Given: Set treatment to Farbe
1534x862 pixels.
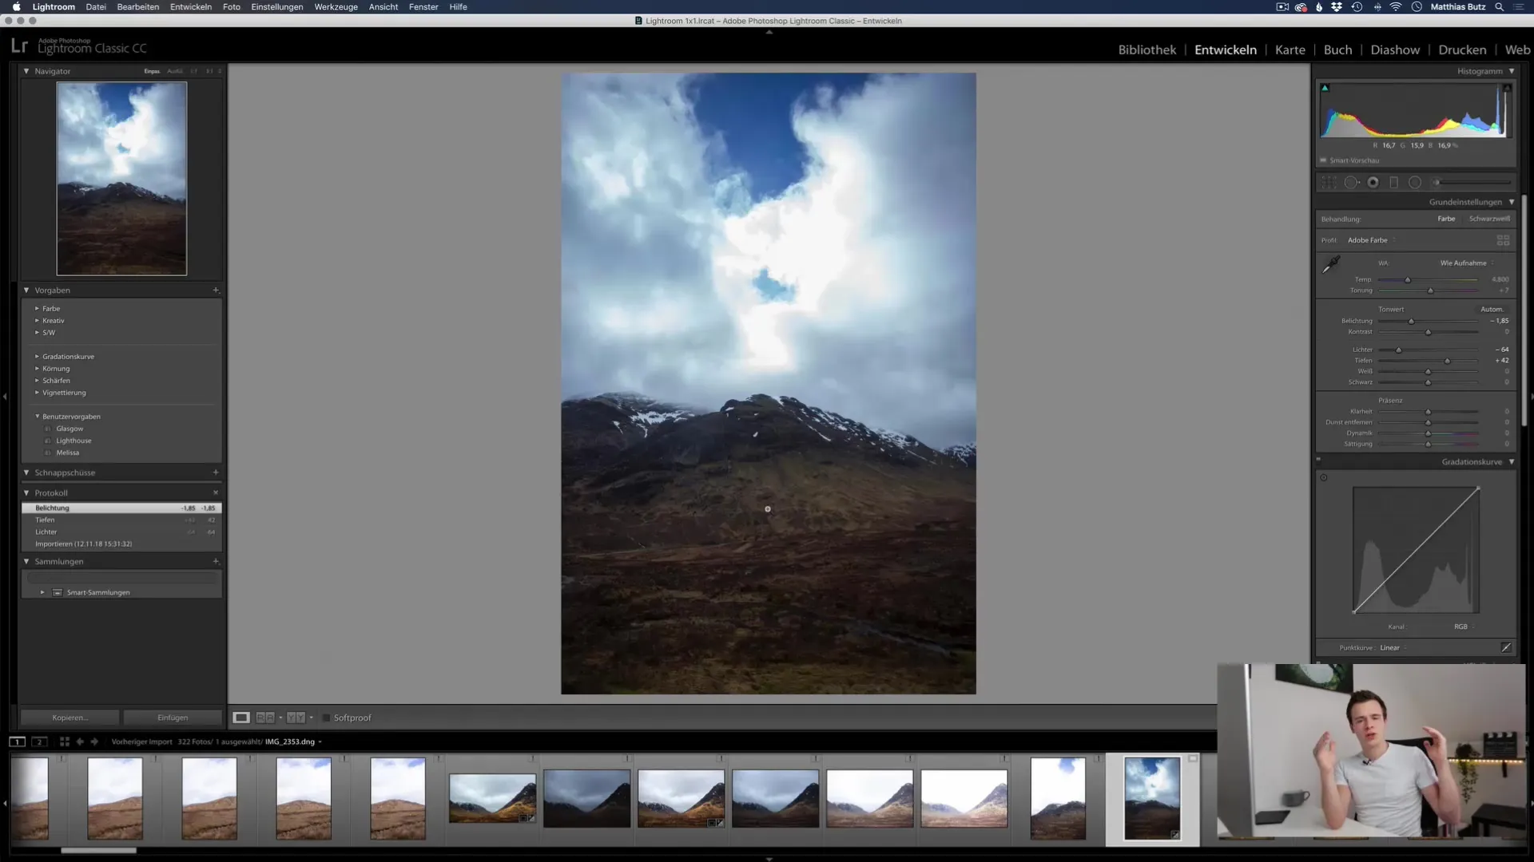Looking at the screenshot, I should point(1446,219).
